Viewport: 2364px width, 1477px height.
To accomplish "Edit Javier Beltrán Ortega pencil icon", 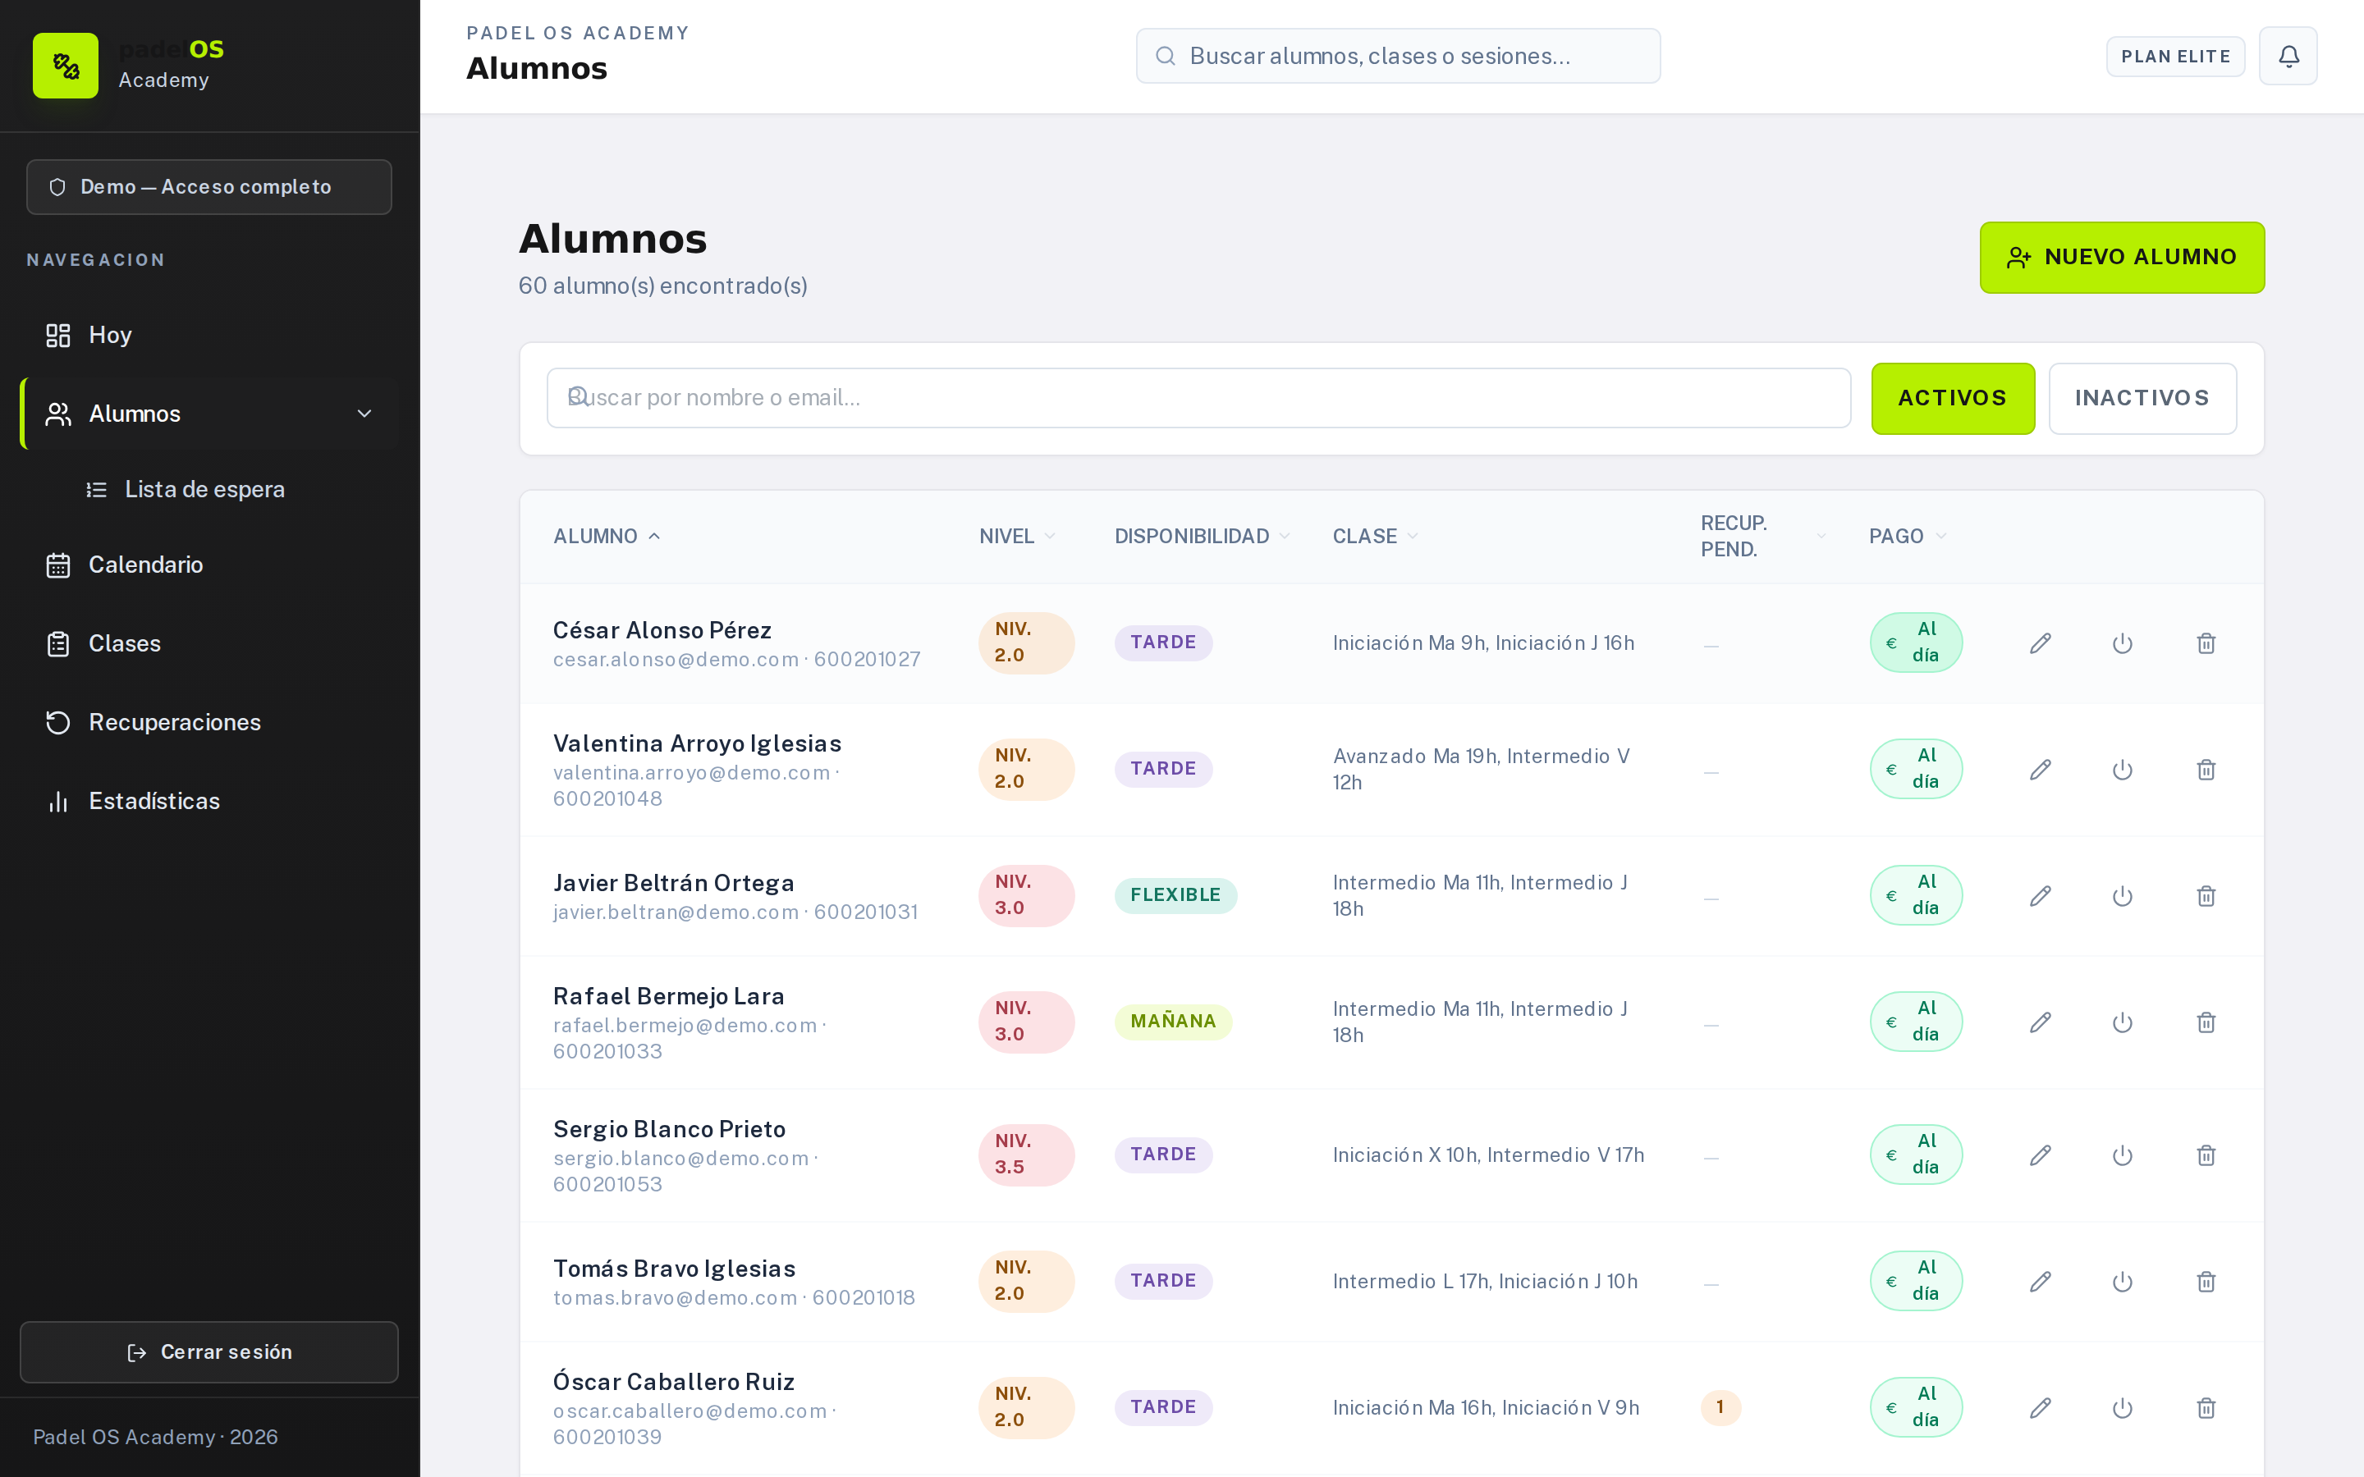I will tap(2040, 896).
